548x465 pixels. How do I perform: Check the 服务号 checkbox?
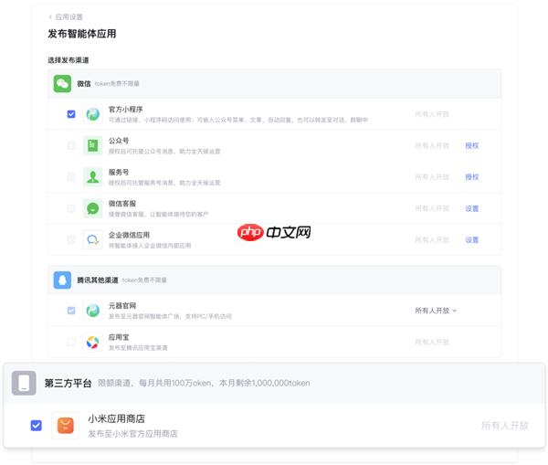[71, 177]
